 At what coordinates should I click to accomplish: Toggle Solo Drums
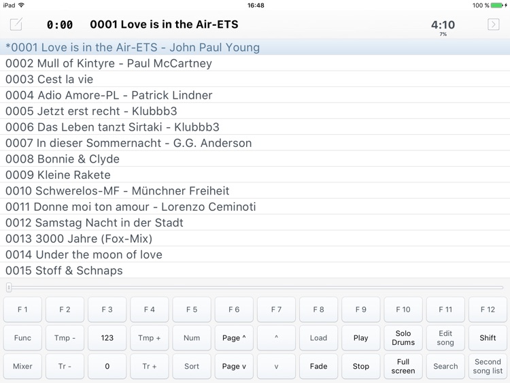pyautogui.click(x=403, y=338)
